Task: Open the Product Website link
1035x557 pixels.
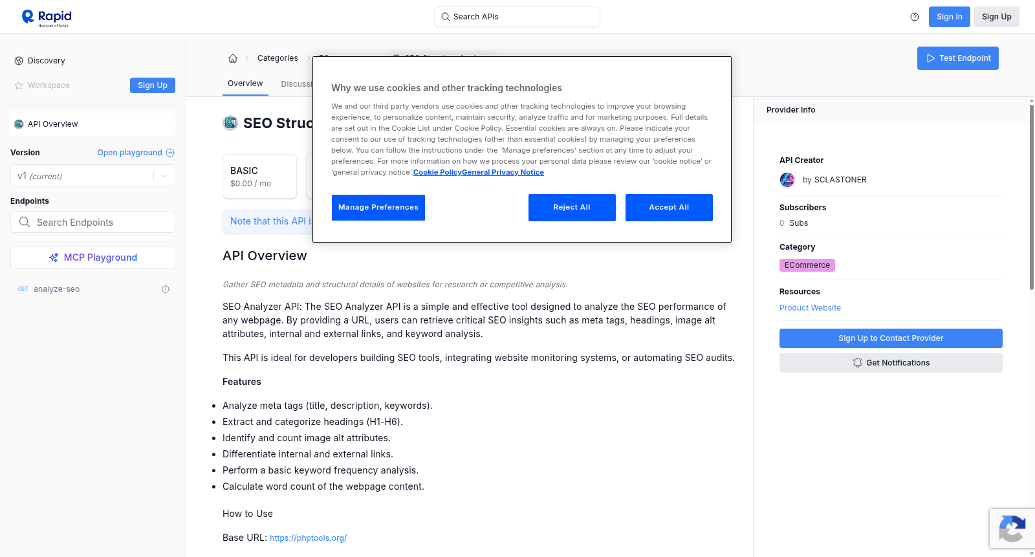Action: (x=810, y=308)
